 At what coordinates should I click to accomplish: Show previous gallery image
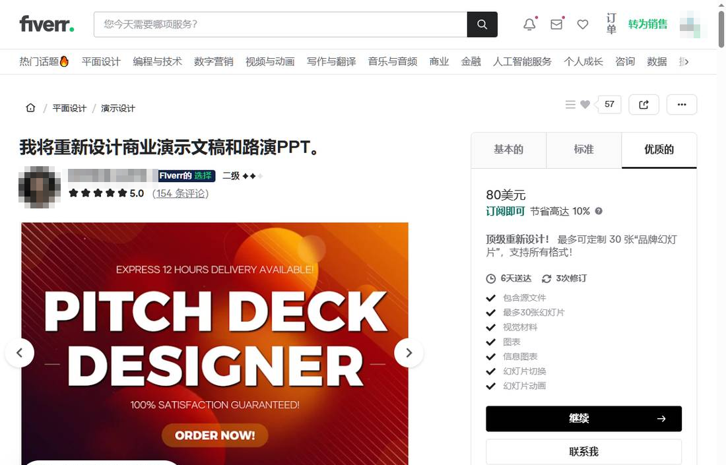tap(19, 353)
